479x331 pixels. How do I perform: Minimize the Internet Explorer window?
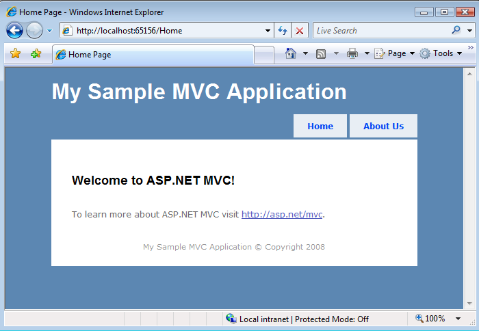point(424,12)
